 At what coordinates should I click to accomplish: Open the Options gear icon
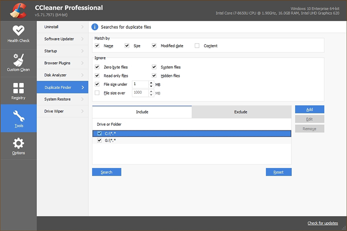pos(19,143)
